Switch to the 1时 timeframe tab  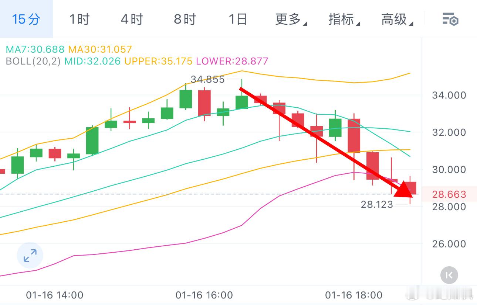coord(79,19)
